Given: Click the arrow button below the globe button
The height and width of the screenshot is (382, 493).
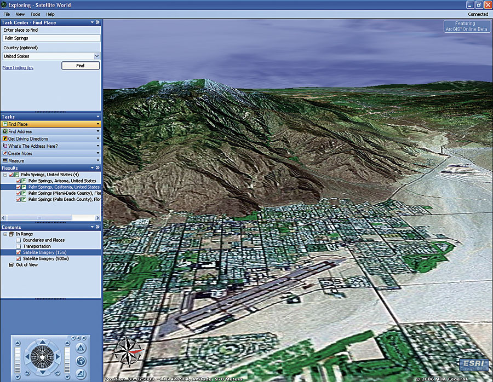Looking at the screenshot, I should point(81,374).
